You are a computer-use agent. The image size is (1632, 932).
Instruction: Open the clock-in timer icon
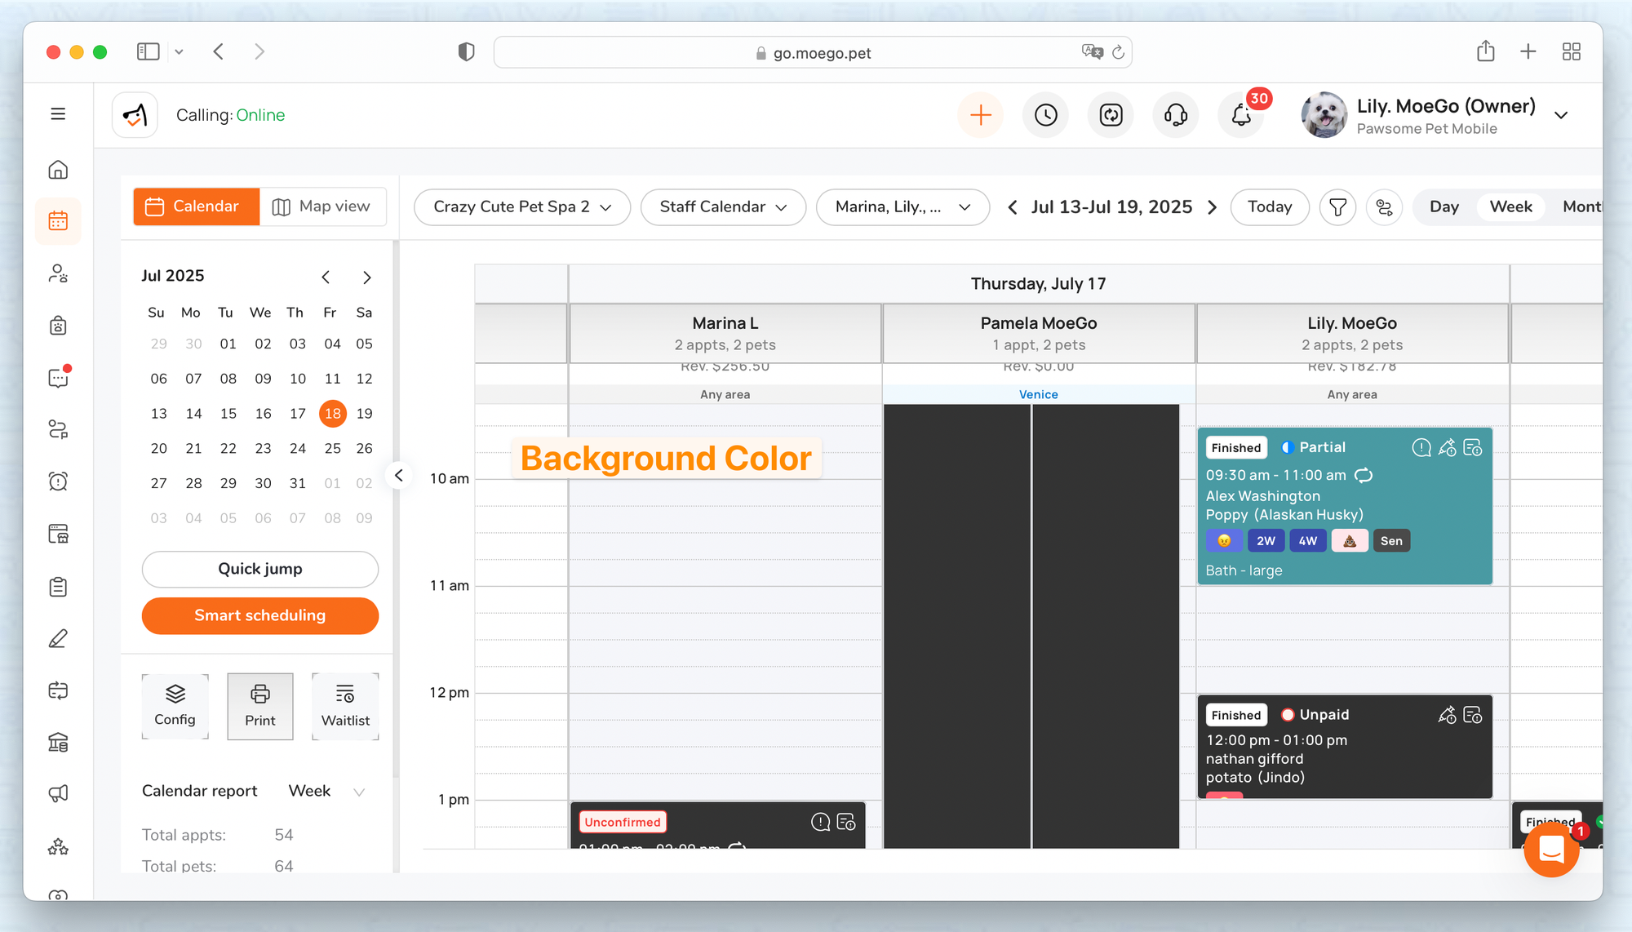(x=1045, y=115)
